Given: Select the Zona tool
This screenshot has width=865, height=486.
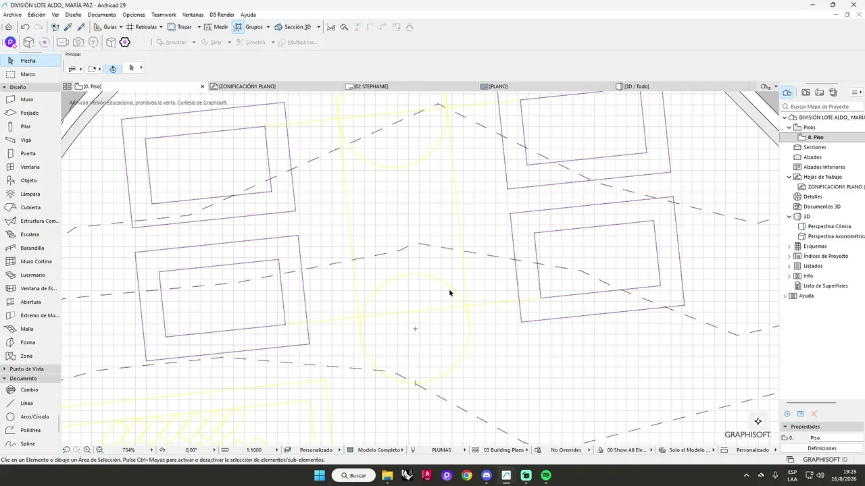Looking at the screenshot, I should [30, 356].
